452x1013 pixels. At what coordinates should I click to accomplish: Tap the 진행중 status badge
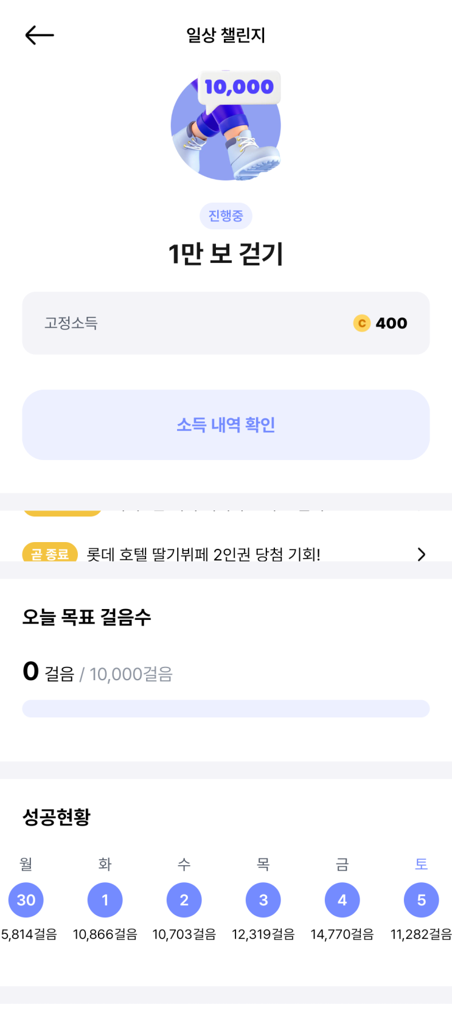tap(226, 216)
